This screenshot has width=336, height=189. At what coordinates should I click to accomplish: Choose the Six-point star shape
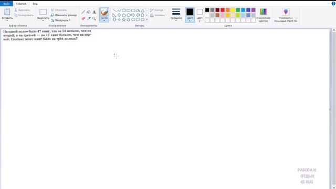click(128, 20)
